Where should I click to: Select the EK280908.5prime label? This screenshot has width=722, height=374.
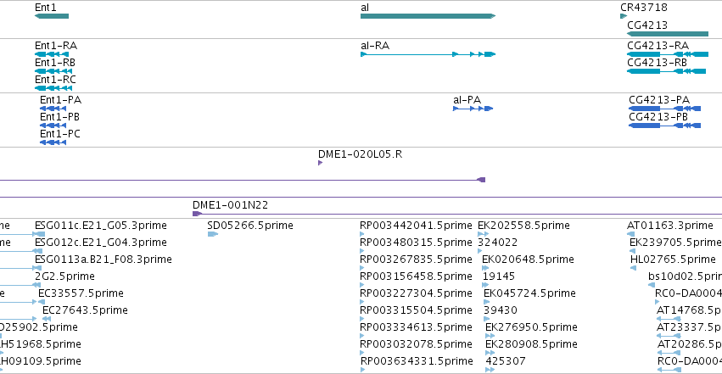click(x=532, y=344)
